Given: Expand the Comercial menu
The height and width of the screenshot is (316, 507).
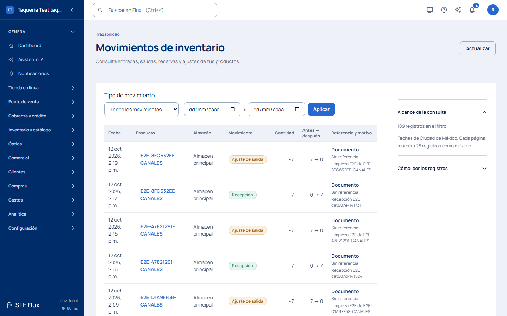Looking at the screenshot, I should point(42,158).
